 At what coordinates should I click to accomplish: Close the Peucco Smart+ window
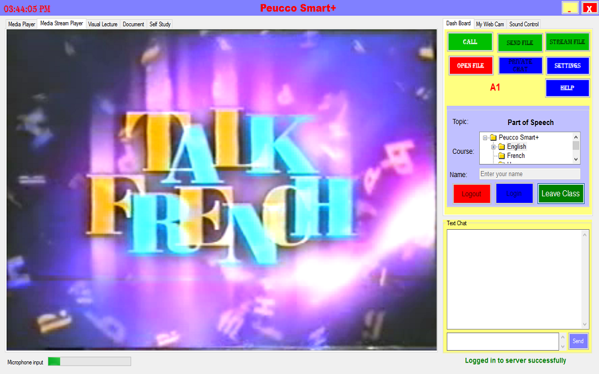tap(589, 8)
